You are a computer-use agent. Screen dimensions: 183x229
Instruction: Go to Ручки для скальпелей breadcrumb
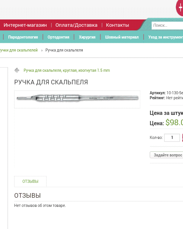click(19, 50)
